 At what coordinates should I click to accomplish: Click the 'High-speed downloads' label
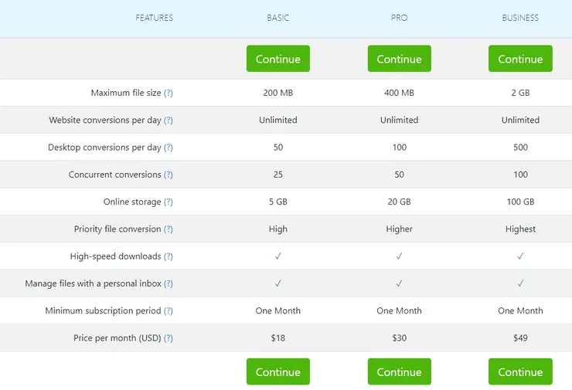click(116, 256)
